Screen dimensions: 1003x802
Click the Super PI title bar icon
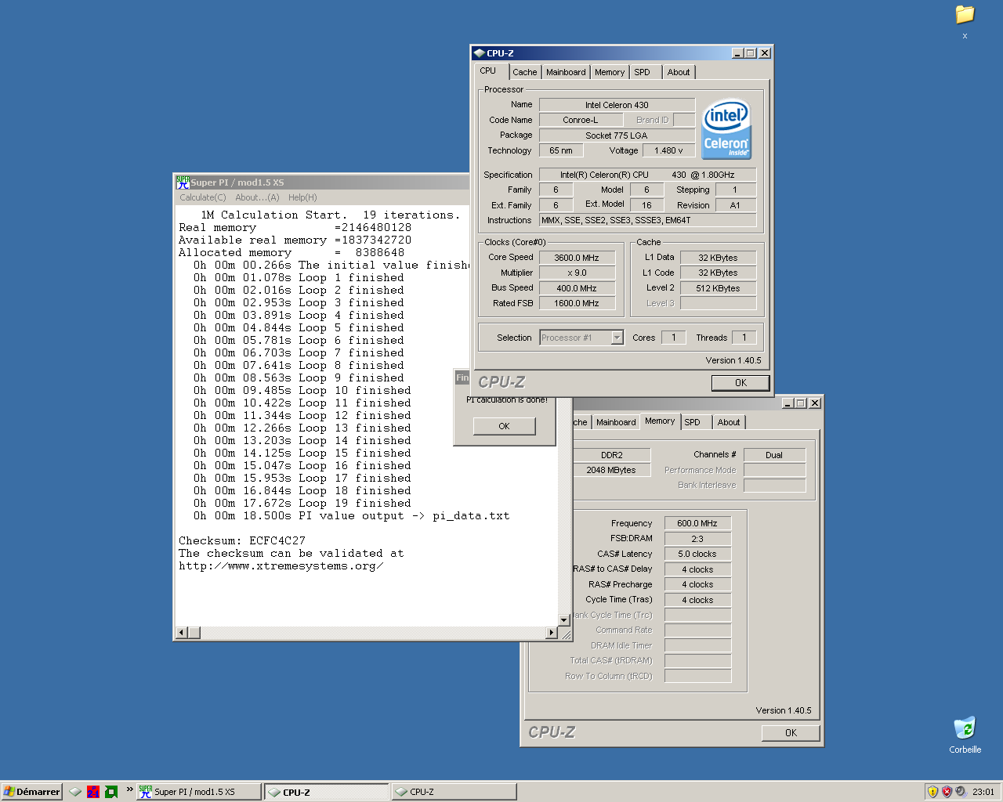[x=183, y=182]
